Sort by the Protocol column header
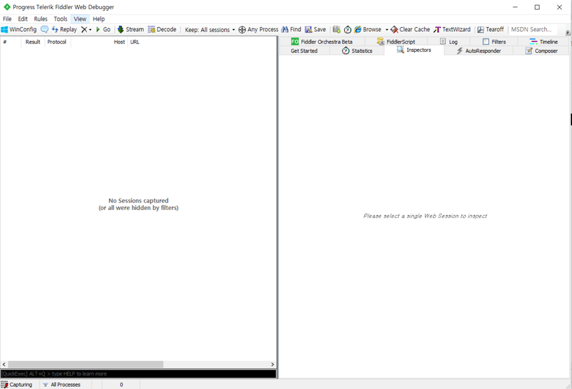 tap(57, 42)
